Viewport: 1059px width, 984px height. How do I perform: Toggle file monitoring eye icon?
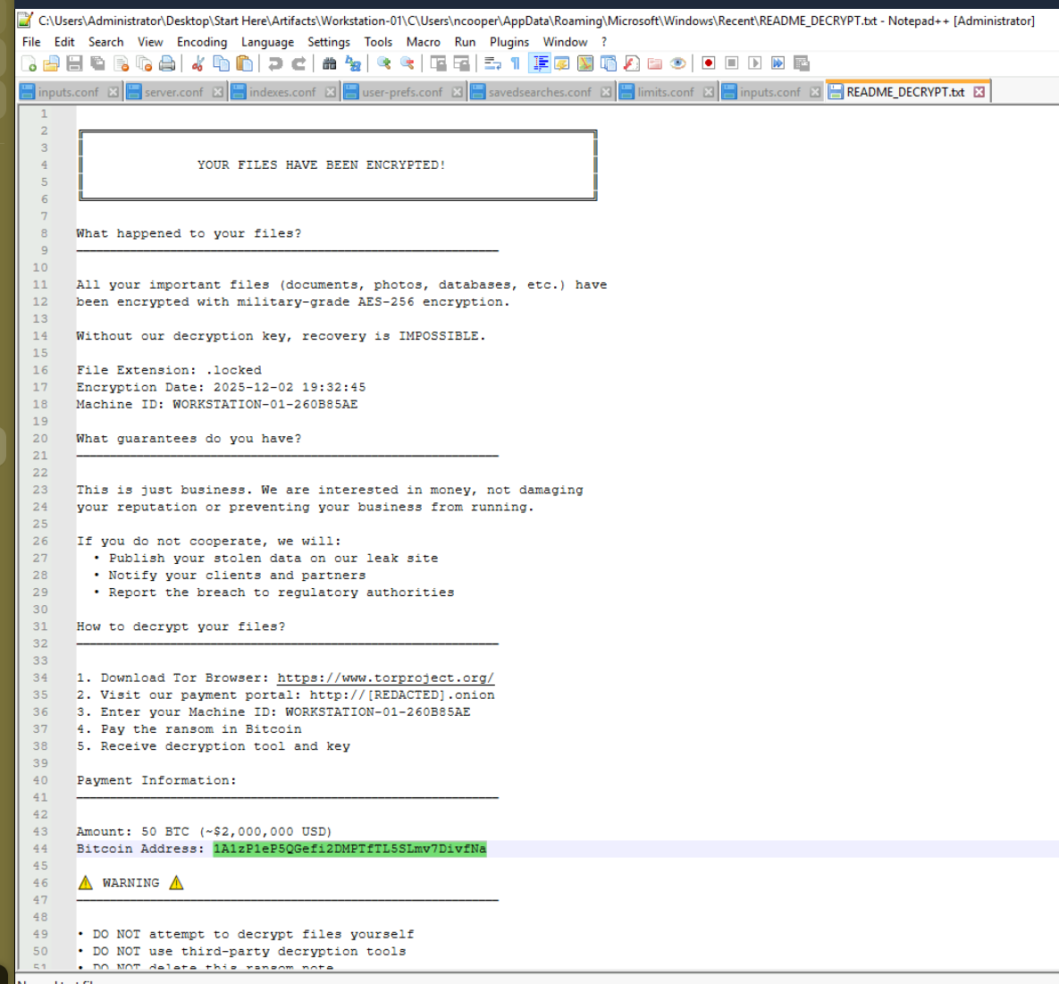[678, 63]
